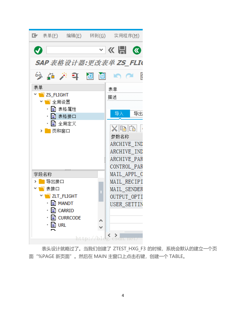Click the MAIL_RECIPI parameter row
The image size is (246, 318).
(126, 182)
